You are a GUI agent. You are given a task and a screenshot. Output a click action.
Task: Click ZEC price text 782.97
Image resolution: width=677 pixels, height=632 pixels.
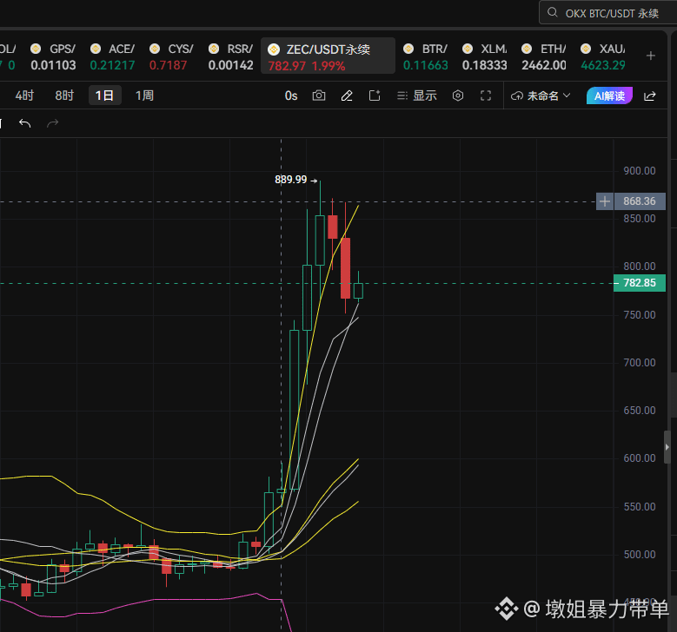click(x=287, y=67)
